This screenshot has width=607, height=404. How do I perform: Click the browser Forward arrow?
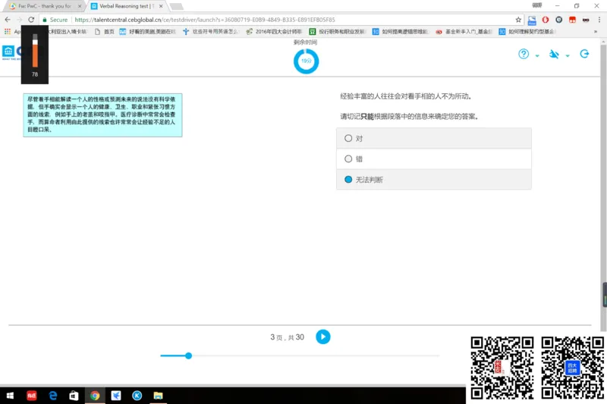[20, 20]
